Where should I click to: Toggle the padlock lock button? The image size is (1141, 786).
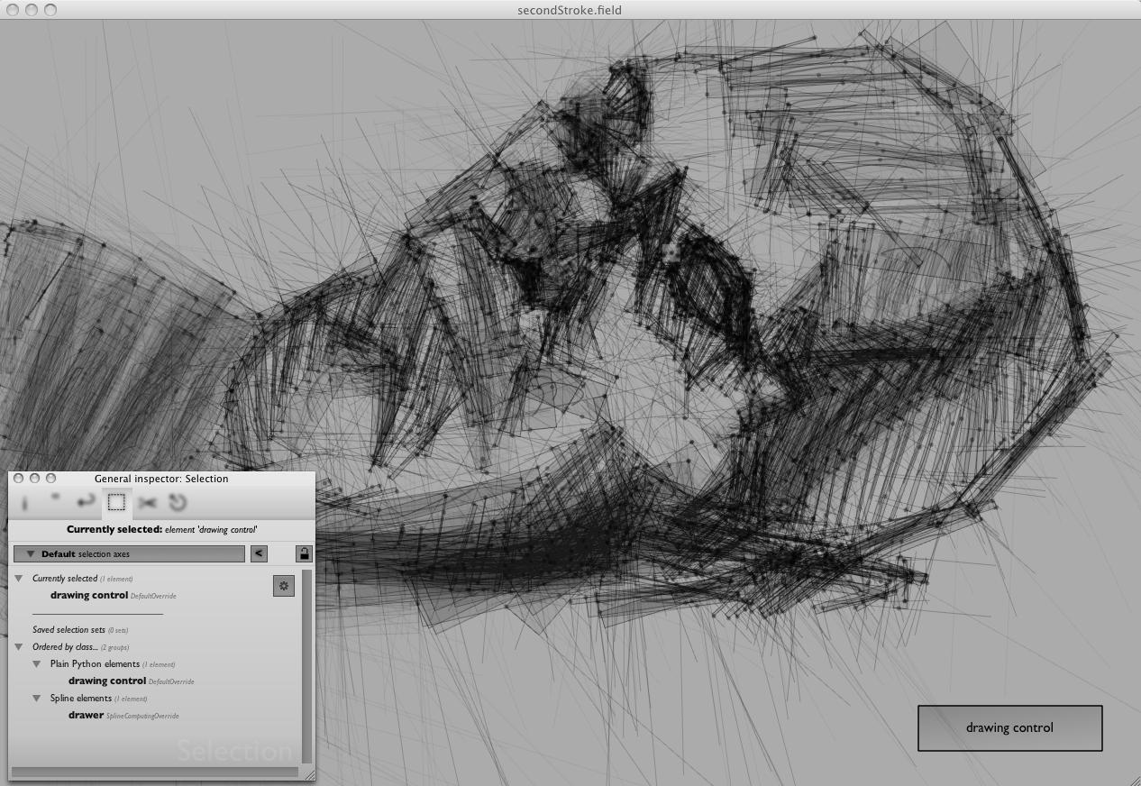(x=305, y=553)
